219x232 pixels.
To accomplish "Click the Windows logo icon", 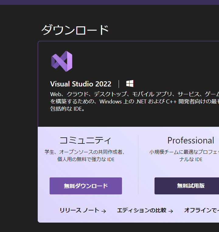I will [x=130, y=84].
